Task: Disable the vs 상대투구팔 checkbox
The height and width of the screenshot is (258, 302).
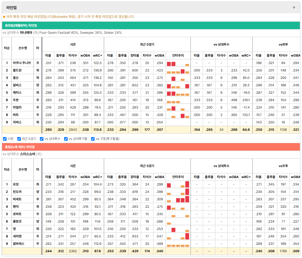Action: pyautogui.click(x=66, y=139)
